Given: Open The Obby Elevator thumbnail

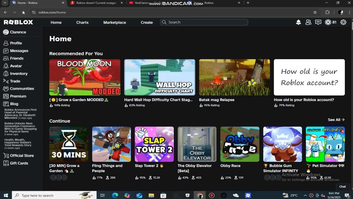Looking at the screenshot, I should (x=197, y=144).
